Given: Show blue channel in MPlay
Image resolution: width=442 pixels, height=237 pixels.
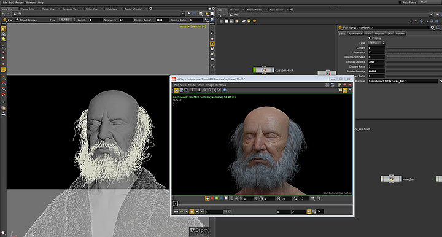Looking at the screenshot, I should pos(221,198).
